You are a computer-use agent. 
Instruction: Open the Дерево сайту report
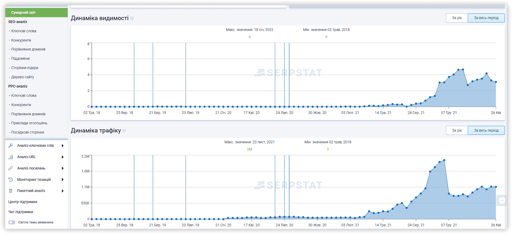coord(22,77)
